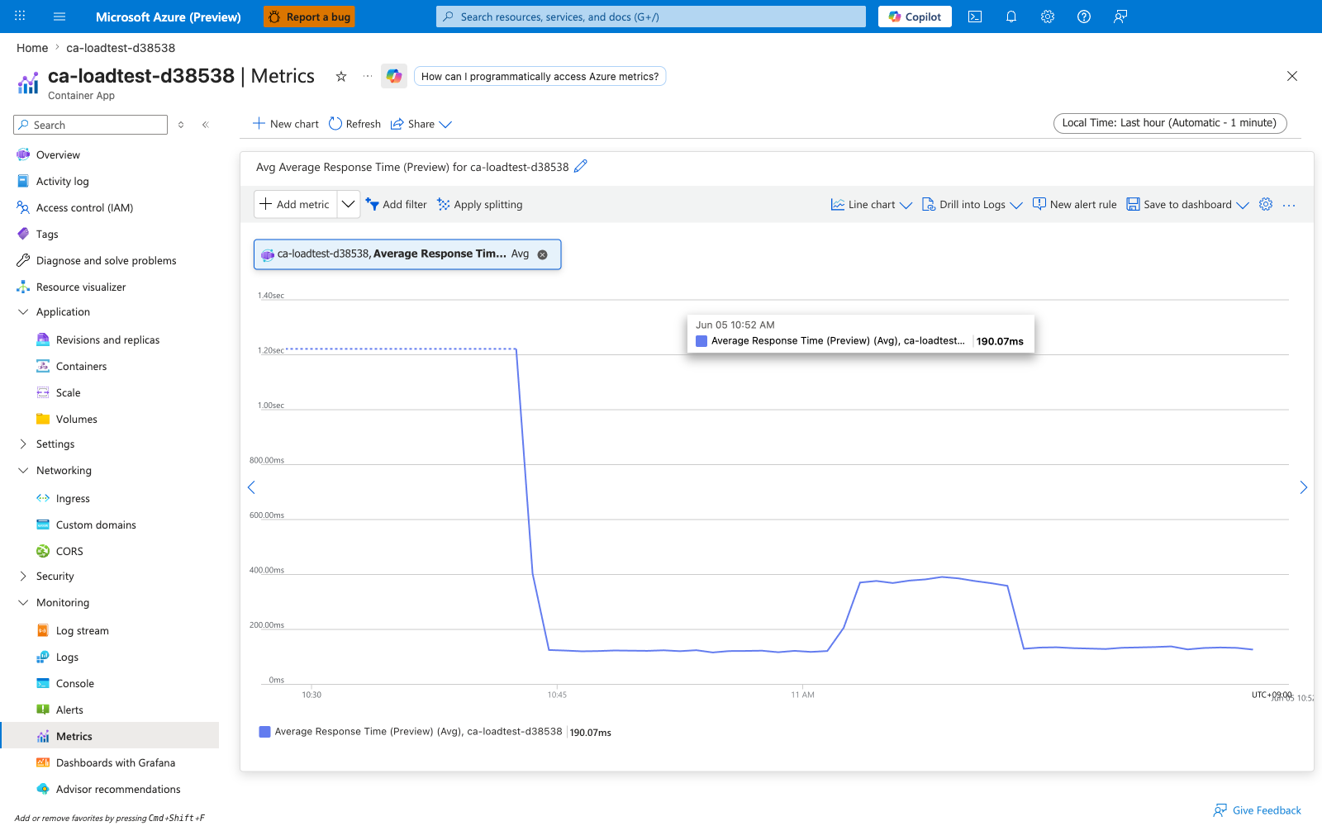Click the legend color swatch for Average Response Time
The image size is (1322, 826).
[264, 732]
